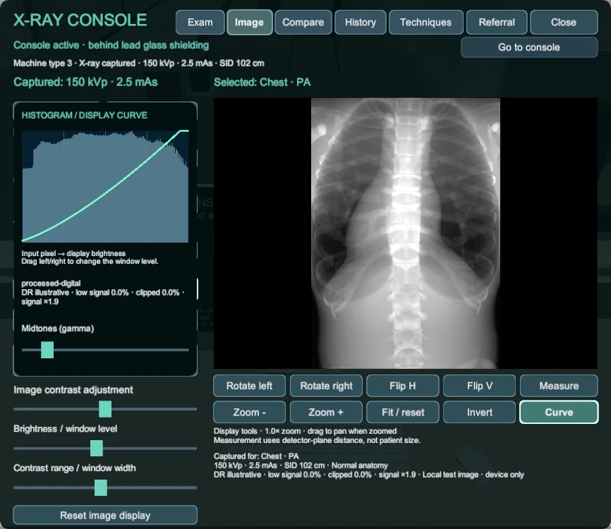This screenshot has width=611, height=529.
Task: Click the 'Captured for: Chest · PA' line
Action: [x=256, y=456]
